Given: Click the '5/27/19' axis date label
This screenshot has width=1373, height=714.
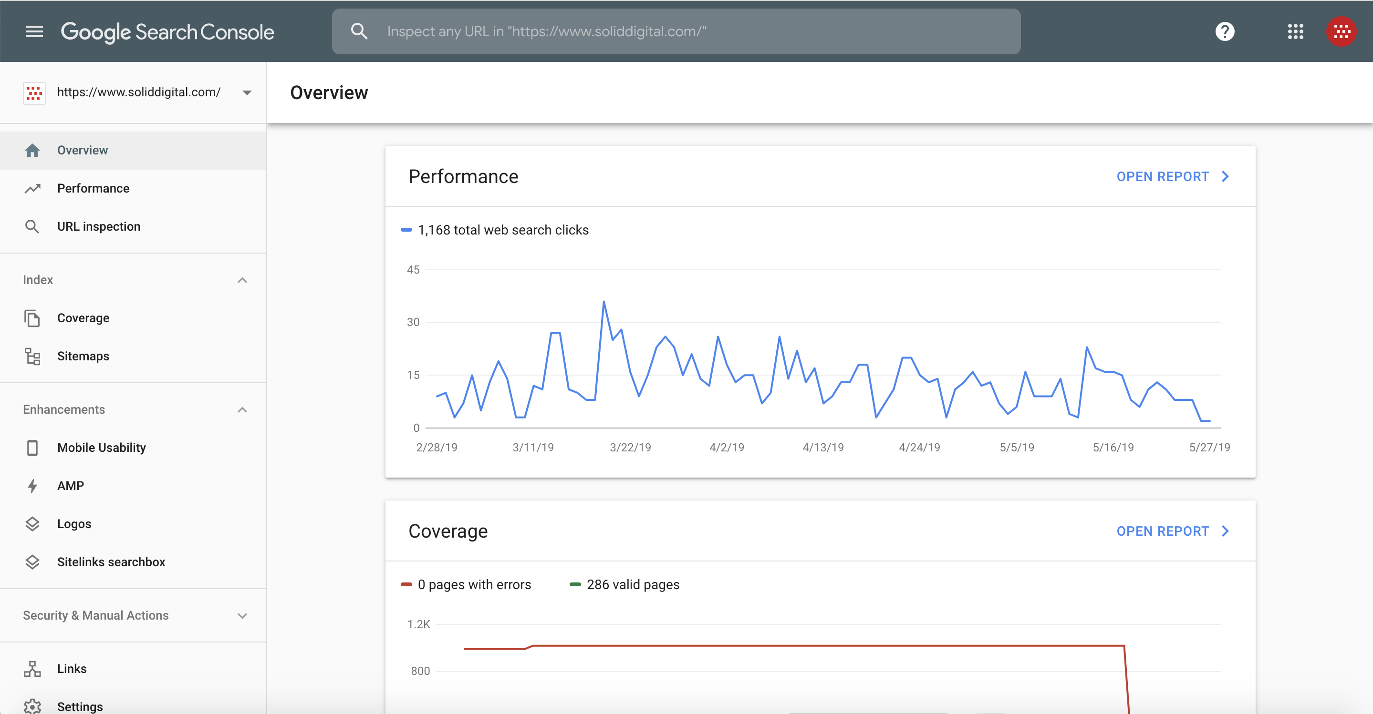Looking at the screenshot, I should (x=1209, y=447).
